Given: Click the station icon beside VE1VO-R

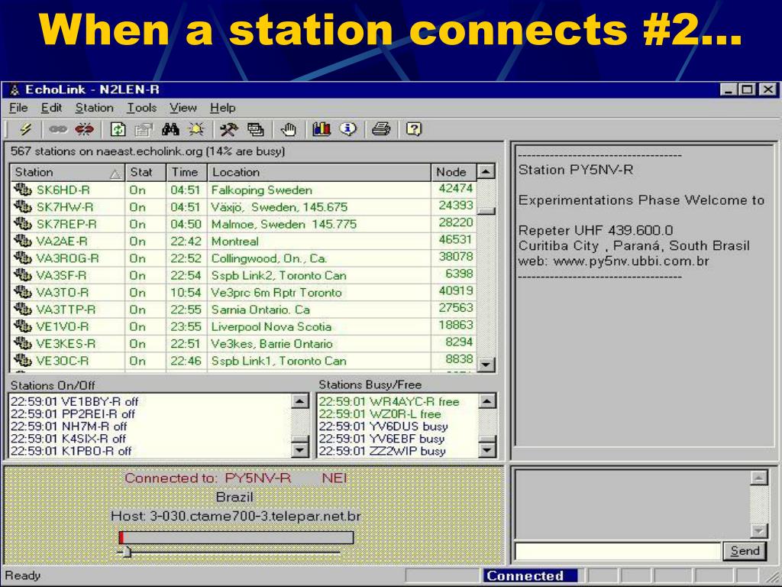Looking at the screenshot, I should tap(22, 326).
